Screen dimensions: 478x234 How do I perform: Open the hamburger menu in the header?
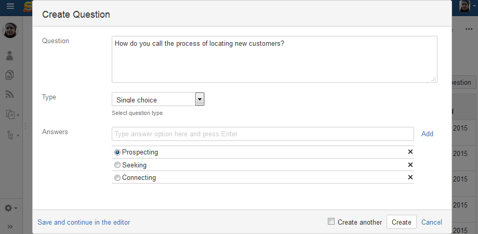tap(10, 6)
